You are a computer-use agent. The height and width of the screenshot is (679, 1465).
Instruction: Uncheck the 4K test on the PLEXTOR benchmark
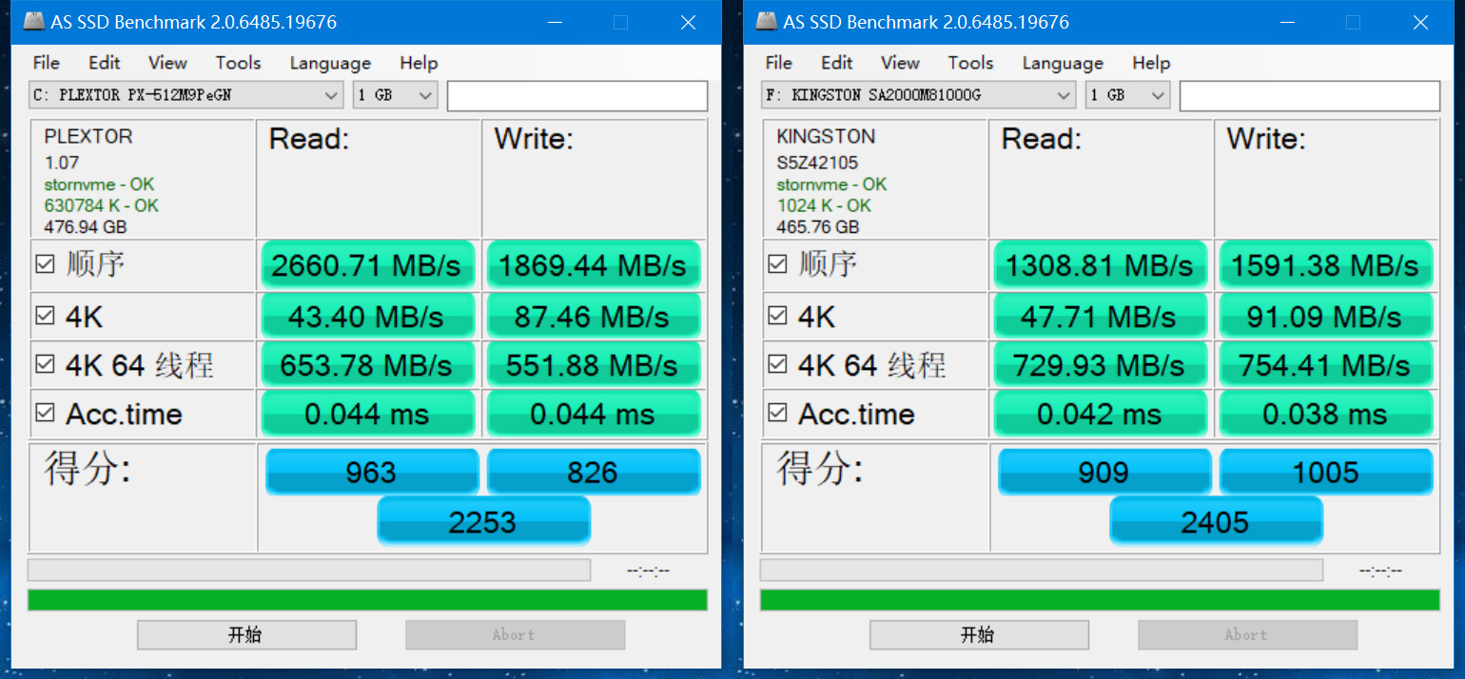click(45, 315)
